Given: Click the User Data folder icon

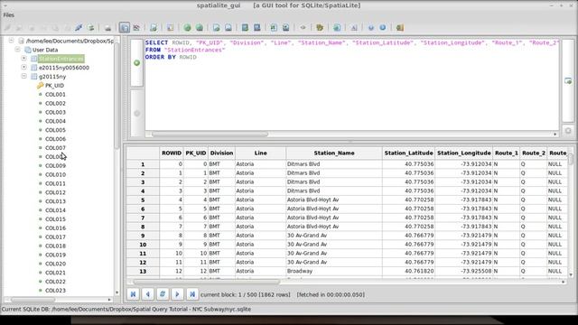Looking at the screenshot, I should point(28,50).
